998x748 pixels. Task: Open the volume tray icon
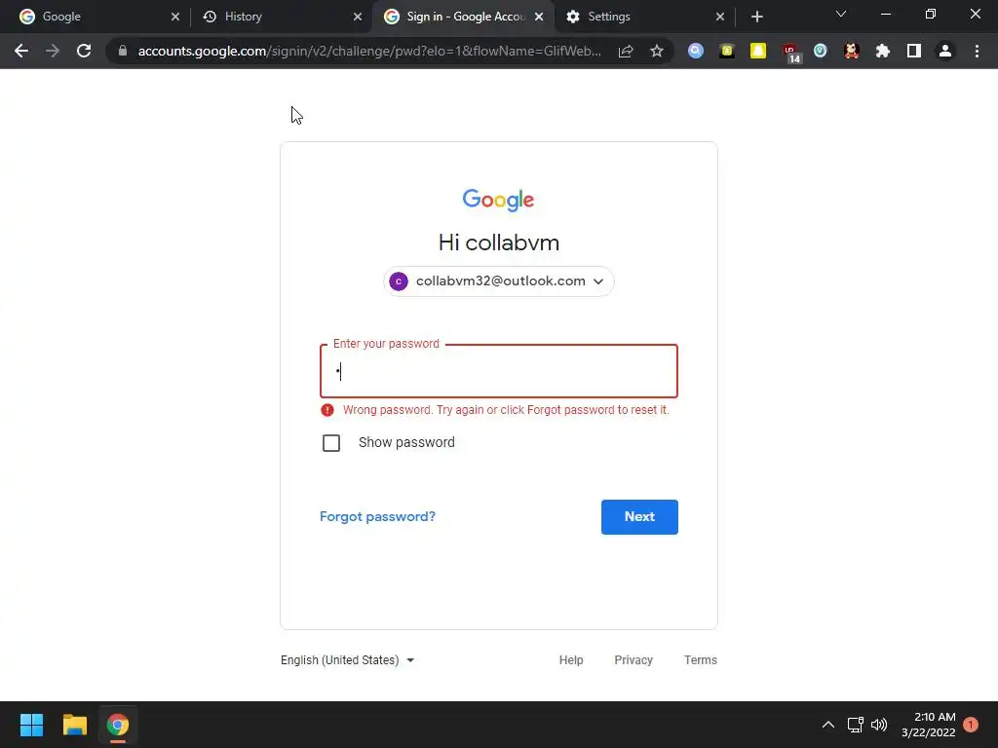pos(879,725)
